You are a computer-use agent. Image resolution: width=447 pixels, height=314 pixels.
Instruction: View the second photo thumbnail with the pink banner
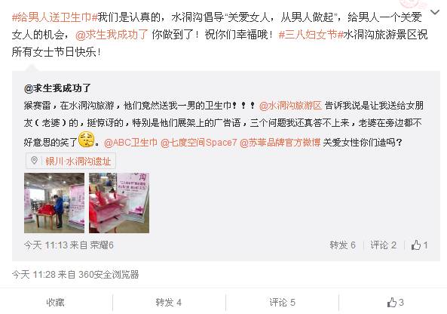(x=119, y=203)
